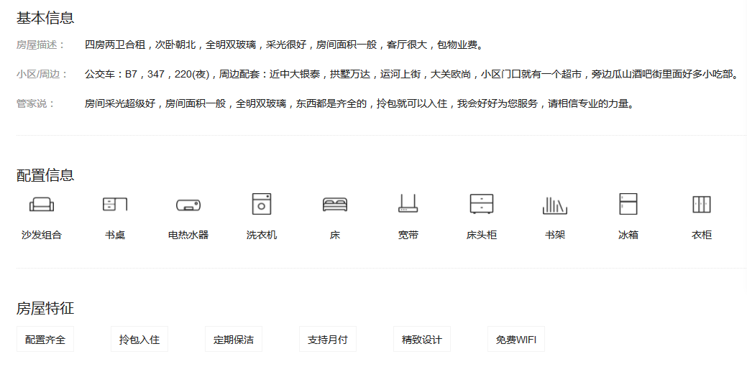Click the refrigerator (冰箱) icon
Screen dimensions: 747x382
pos(628,204)
